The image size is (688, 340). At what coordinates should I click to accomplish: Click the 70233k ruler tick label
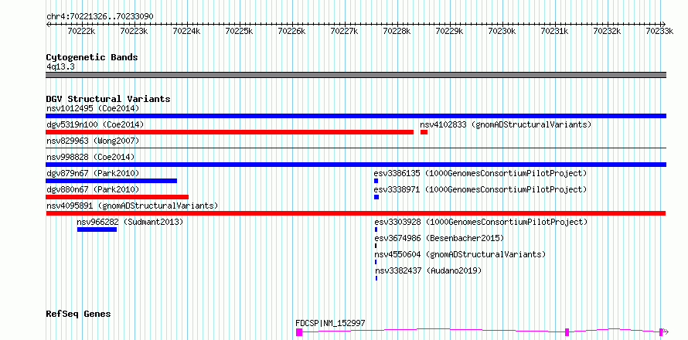tap(659, 31)
